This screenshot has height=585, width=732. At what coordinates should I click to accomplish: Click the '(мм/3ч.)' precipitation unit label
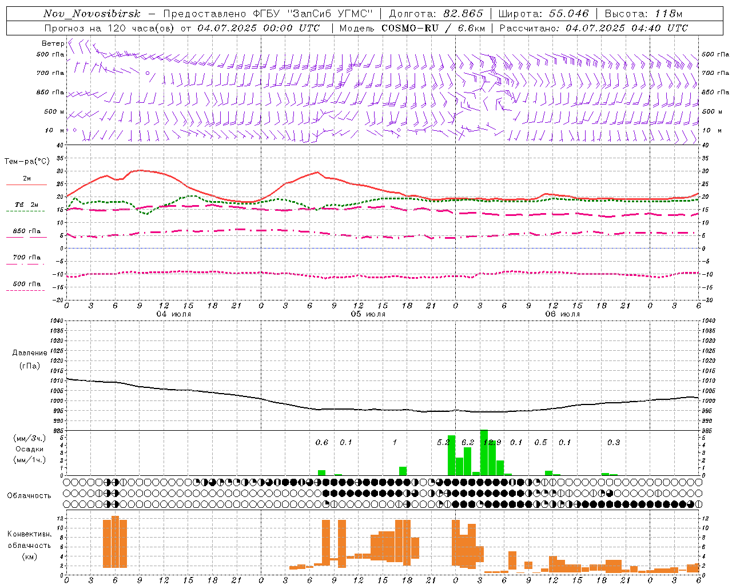coord(30,438)
